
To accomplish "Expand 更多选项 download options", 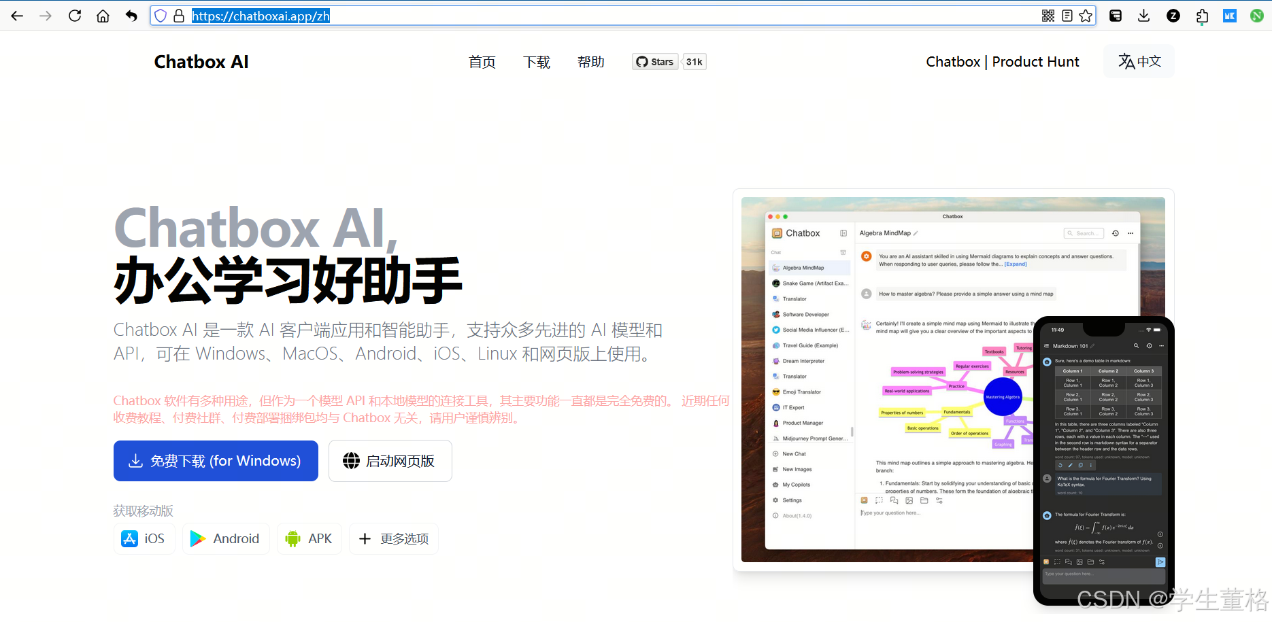I will (394, 539).
